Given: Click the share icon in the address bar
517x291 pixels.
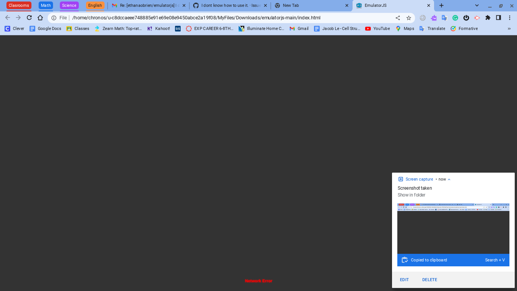Looking at the screenshot, I should 397,17.
